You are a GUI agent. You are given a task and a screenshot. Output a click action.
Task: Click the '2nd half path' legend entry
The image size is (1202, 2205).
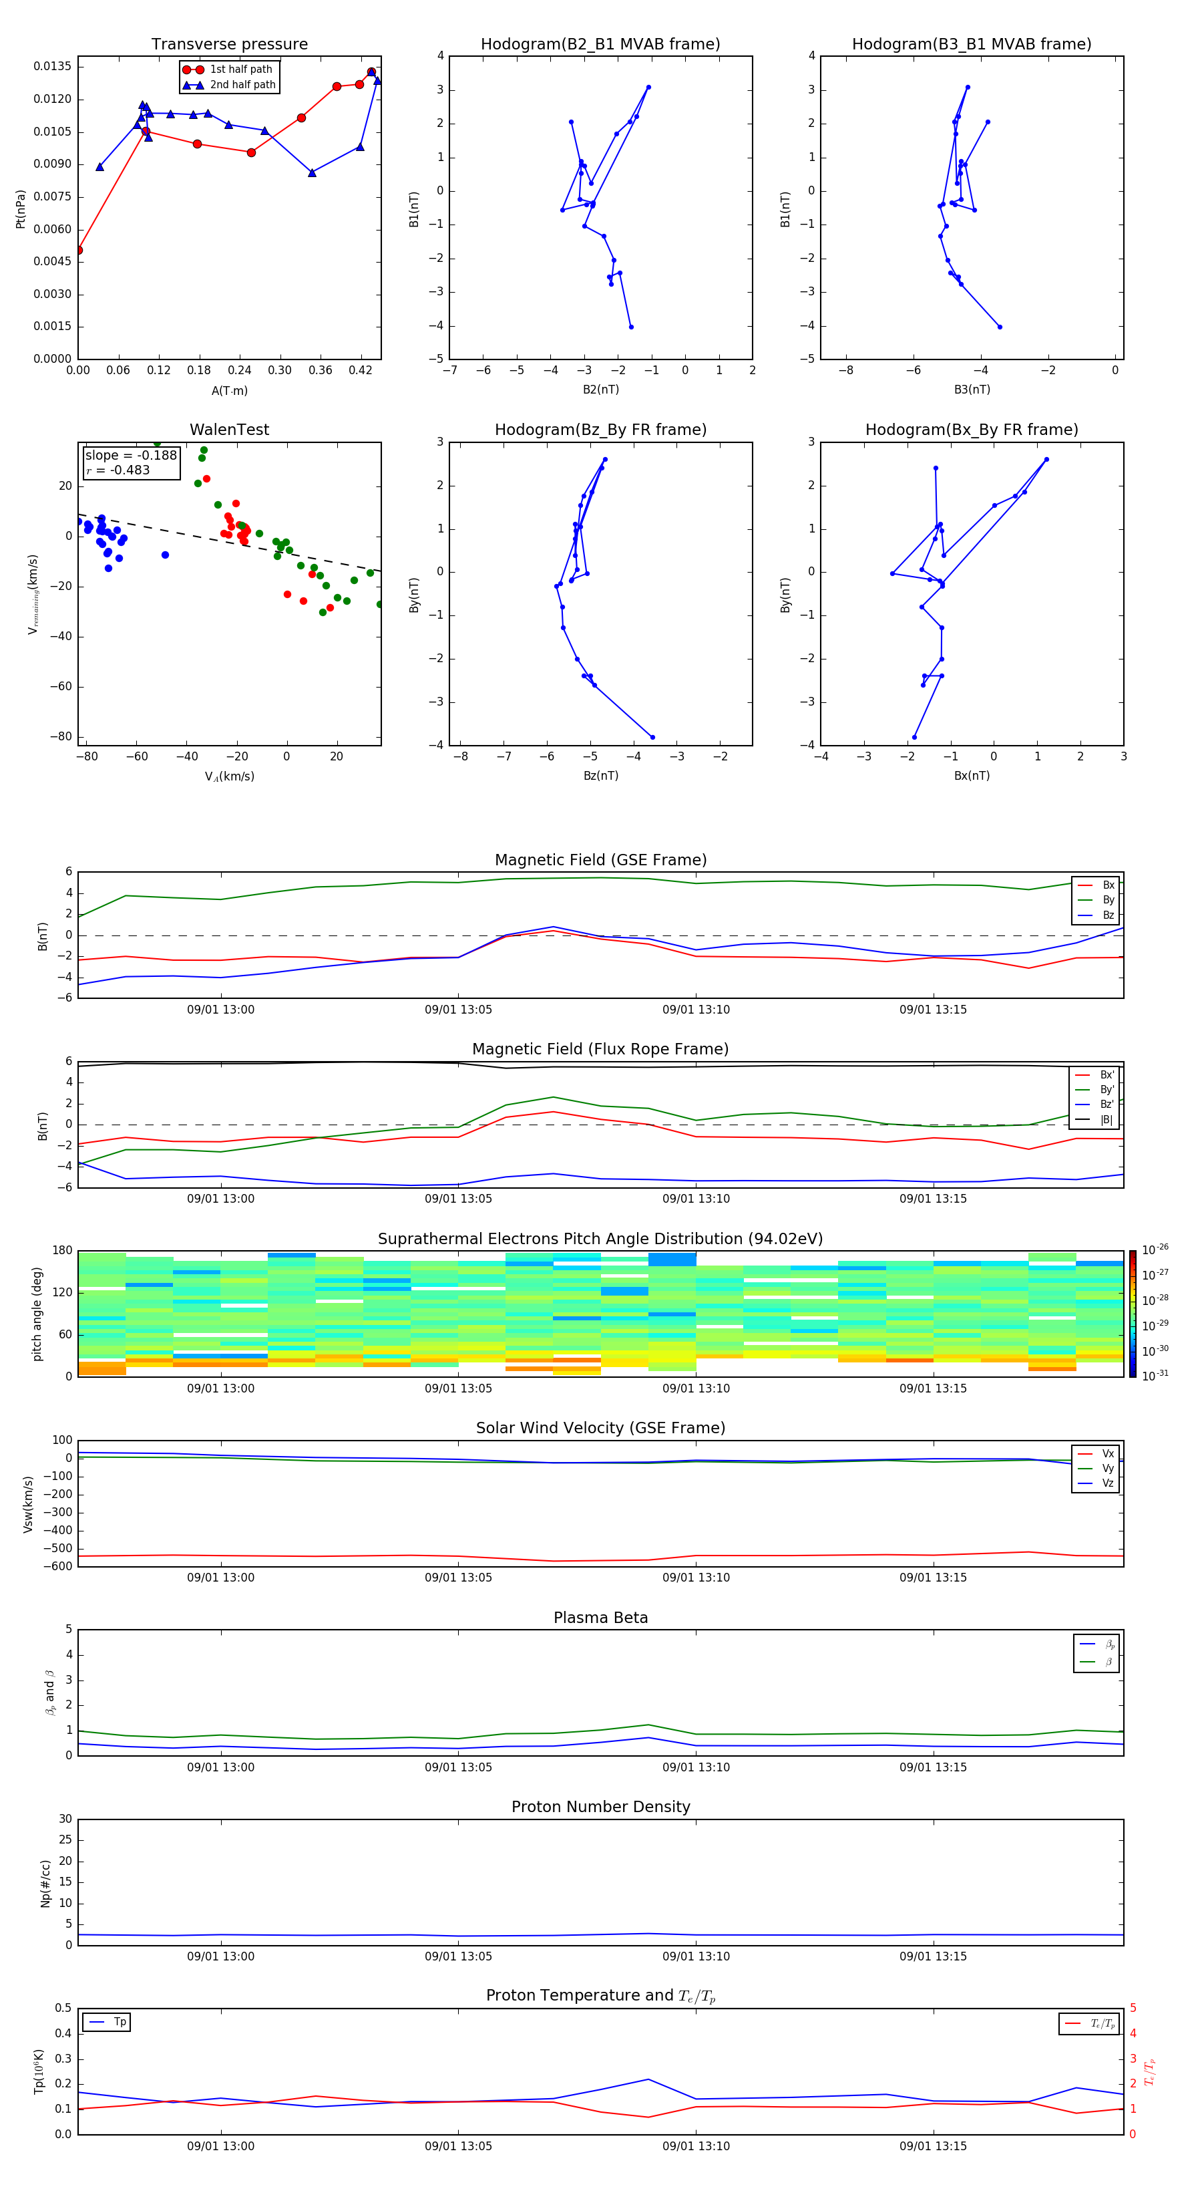coord(229,85)
